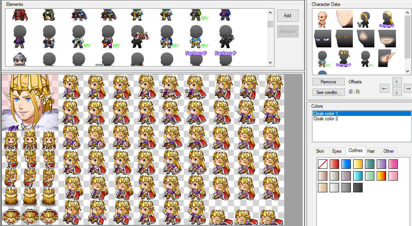
Task: Nudge offset down with the down arrow
Action: [x=397, y=92]
